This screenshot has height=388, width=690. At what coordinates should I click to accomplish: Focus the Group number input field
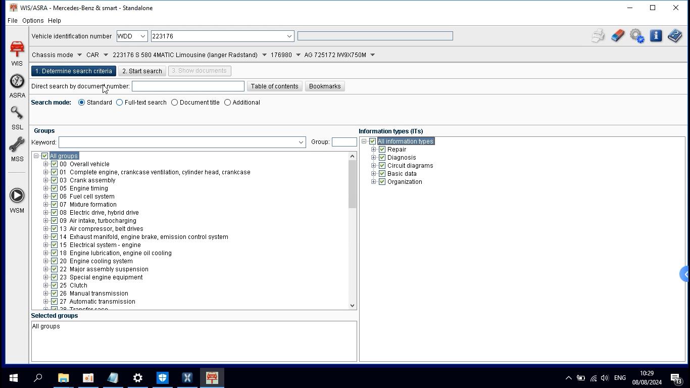coord(344,142)
